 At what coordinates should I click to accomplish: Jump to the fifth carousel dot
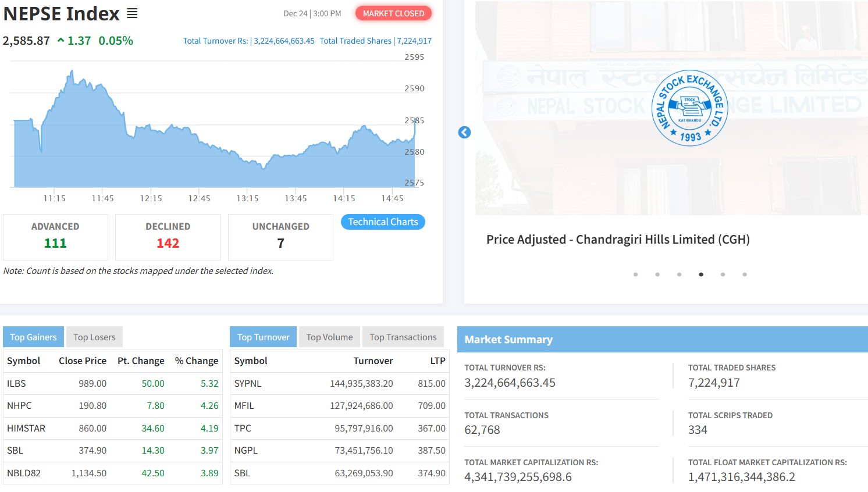click(x=723, y=274)
